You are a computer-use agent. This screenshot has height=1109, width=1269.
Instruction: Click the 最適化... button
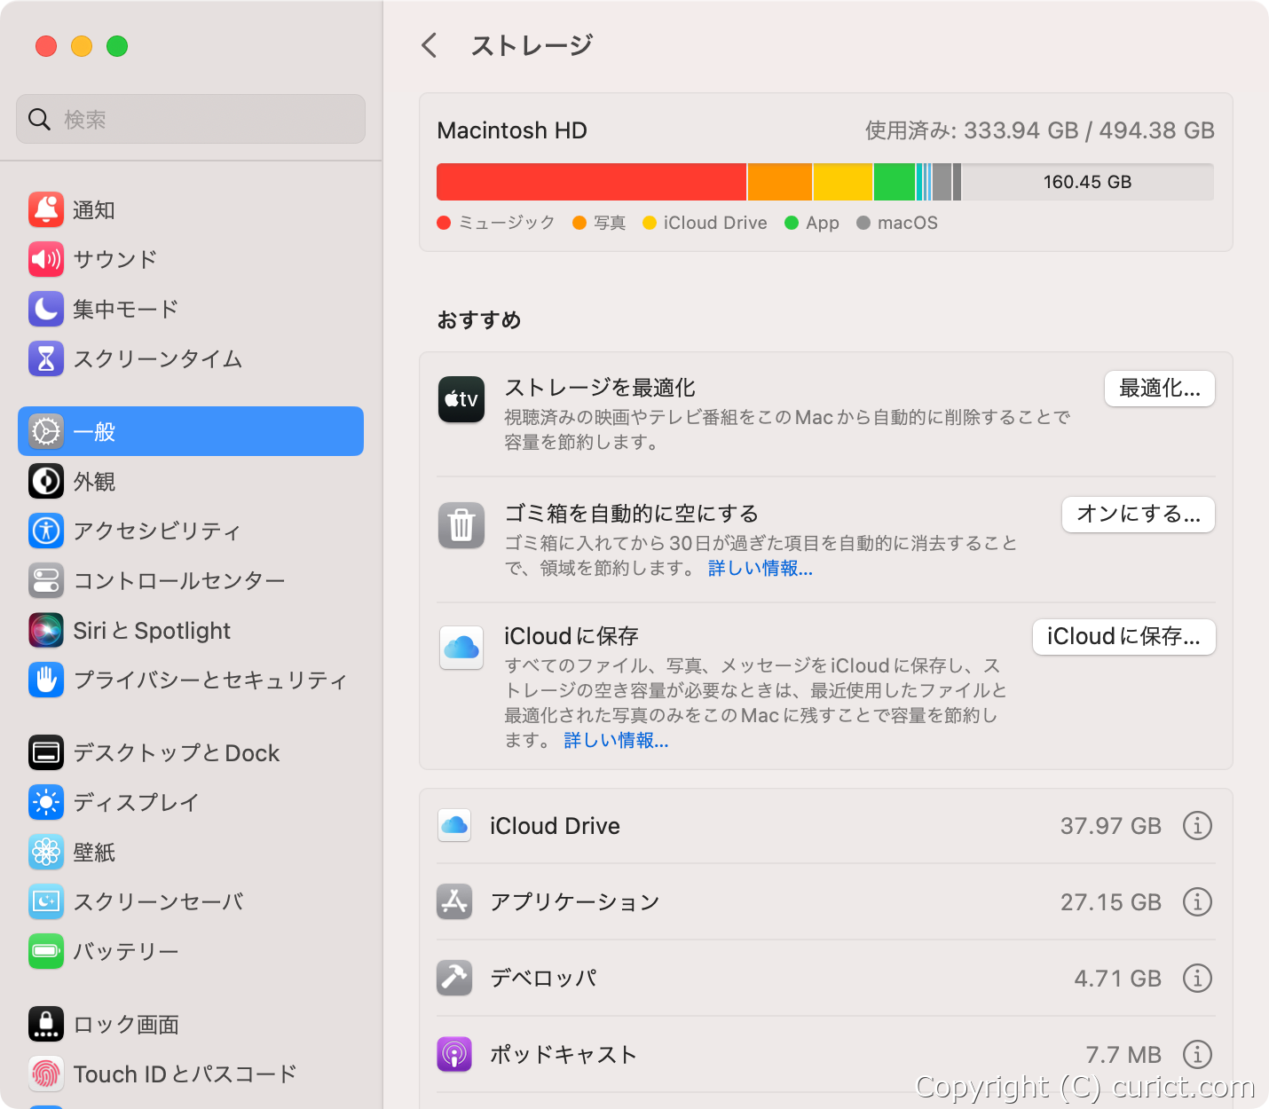click(1160, 389)
